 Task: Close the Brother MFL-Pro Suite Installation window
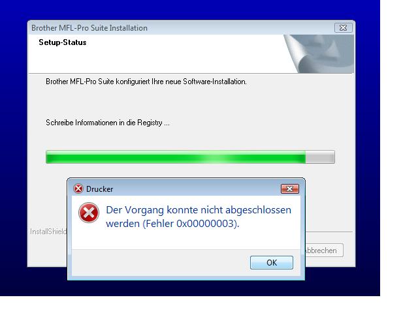tap(344, 27)
